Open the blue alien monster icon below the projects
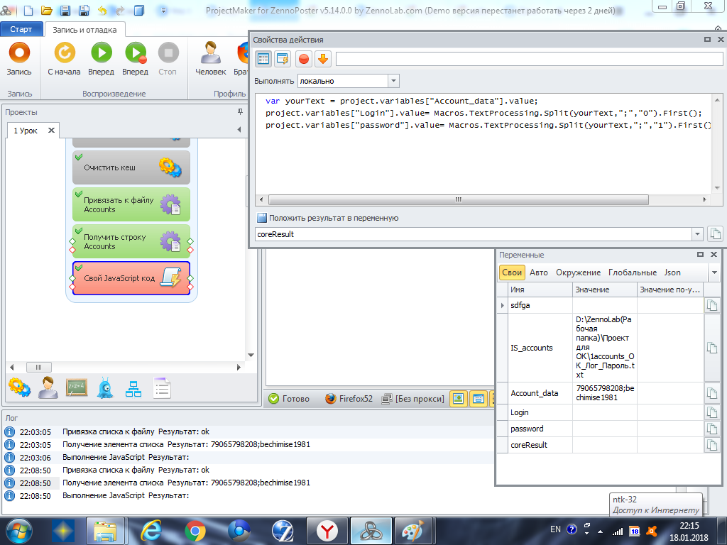Image resolution: width=727 pixels, height=545 pixels. 105,387
